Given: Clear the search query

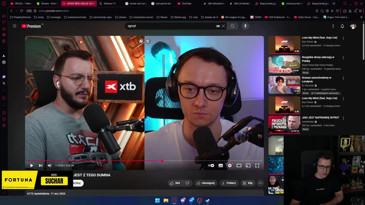Looking at the screenshot, I should point(223,26).
